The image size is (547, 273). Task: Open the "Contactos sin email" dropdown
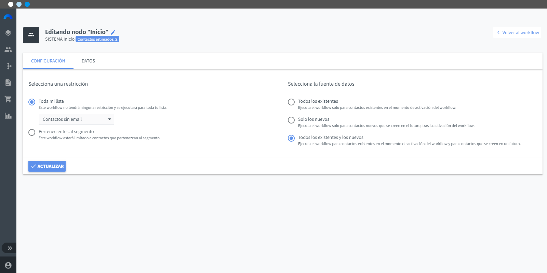click(76, 119)
